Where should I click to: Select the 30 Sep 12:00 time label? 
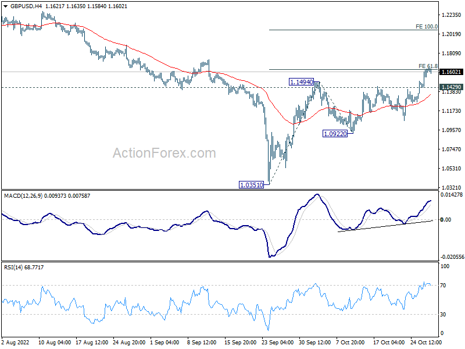coord(314,343)
